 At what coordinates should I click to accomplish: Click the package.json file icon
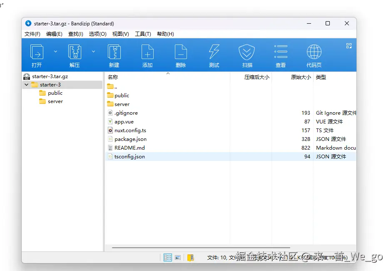110,139
